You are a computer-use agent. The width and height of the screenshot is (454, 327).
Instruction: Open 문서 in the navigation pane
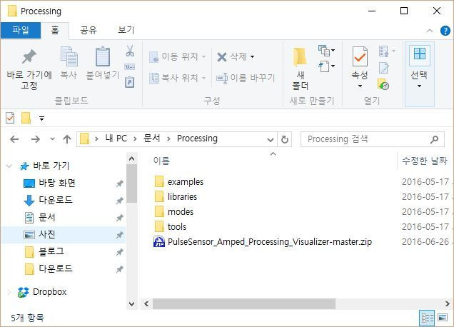pos(40,217)
